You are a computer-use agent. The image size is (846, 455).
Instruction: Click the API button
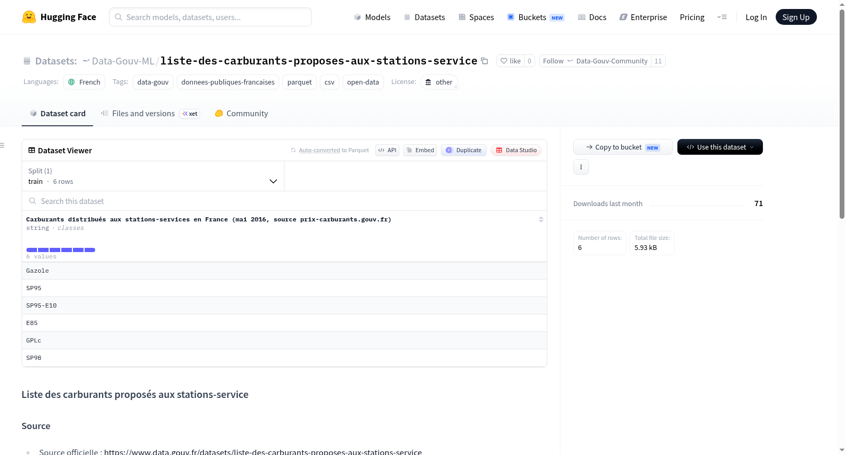click(388, 150)
